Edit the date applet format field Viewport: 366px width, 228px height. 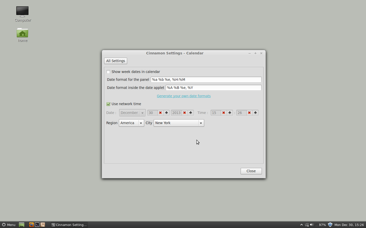click(213, 88)
